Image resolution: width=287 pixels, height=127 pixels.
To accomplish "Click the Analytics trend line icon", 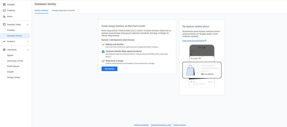I will [4, 41].
